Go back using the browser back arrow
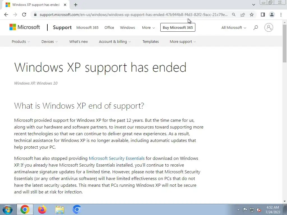Viewport: 287px width, 215px height. coord(6,15)
